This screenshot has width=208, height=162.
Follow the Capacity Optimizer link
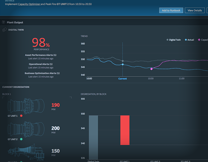(x=29, y=4)
